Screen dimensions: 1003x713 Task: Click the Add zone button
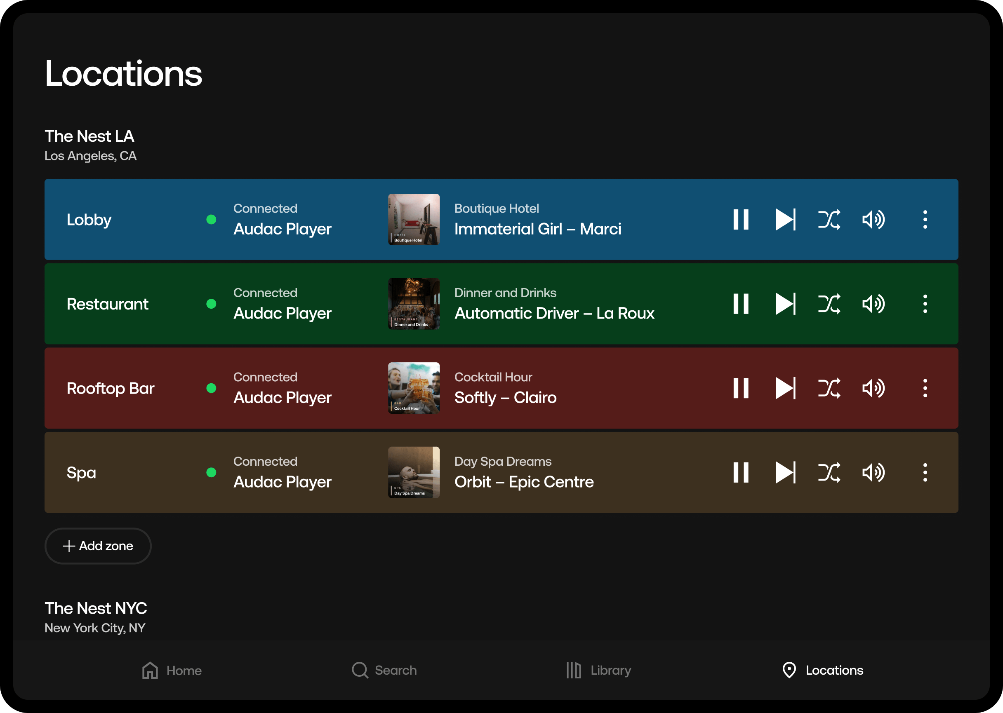tap(98, 546)
